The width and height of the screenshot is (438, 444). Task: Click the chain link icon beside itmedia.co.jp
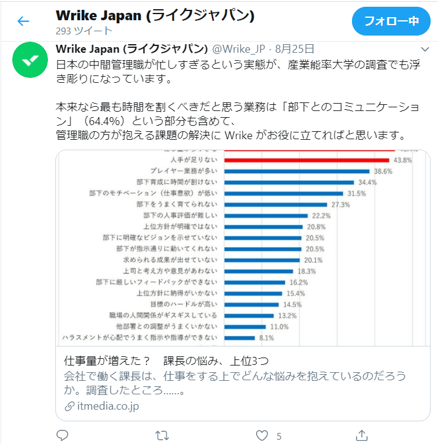(x=69, y=407)
